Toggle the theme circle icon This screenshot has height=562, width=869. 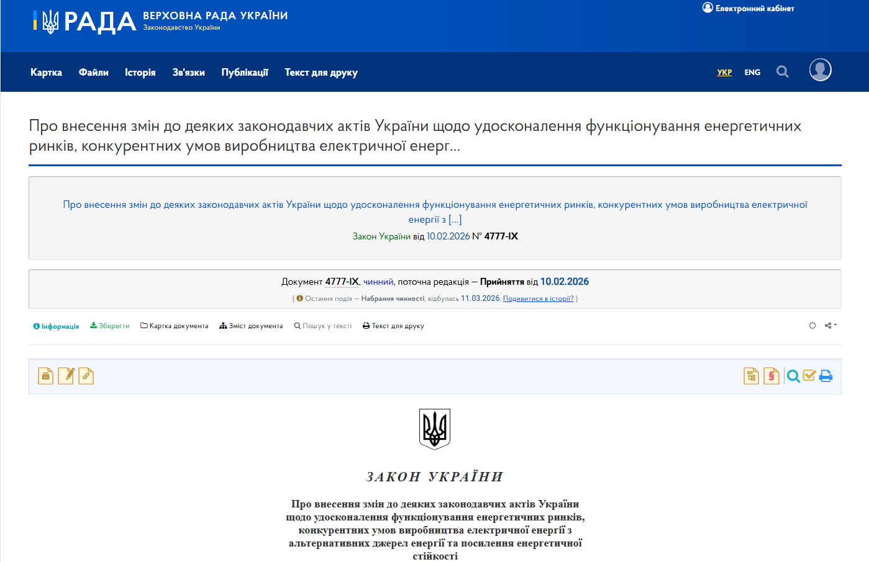coord(812,326)
